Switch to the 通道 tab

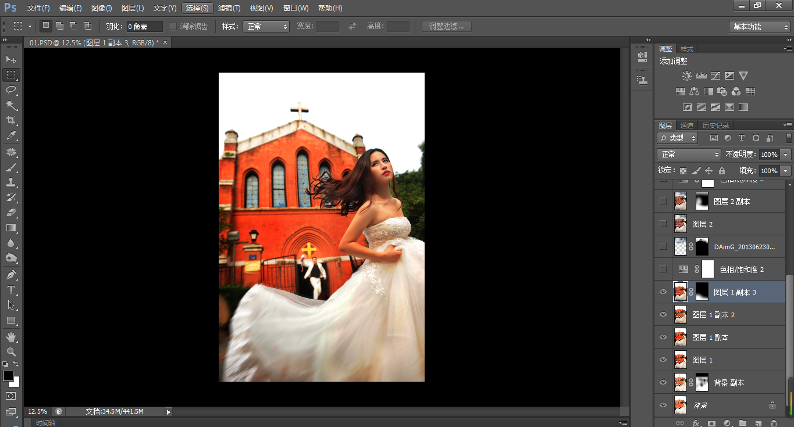click(687, 125)
